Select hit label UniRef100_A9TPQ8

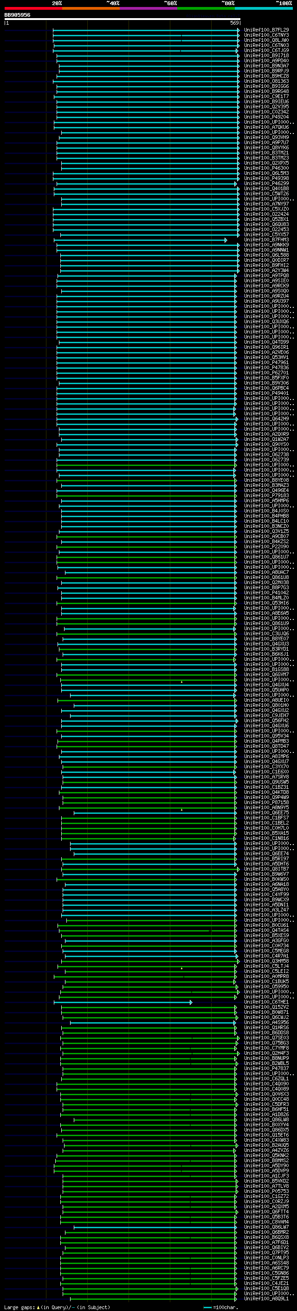(266, 275)
